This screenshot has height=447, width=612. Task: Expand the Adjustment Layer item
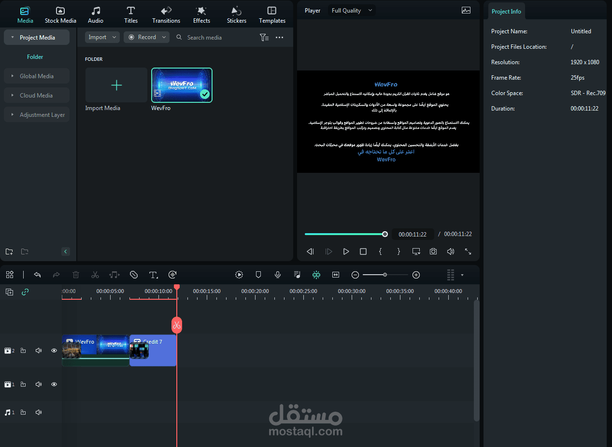click(x=37, y=114)
